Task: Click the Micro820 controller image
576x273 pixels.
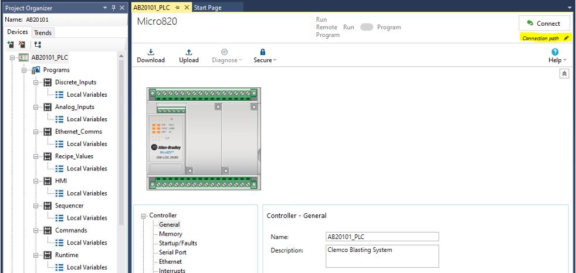Action: (204, 139)
